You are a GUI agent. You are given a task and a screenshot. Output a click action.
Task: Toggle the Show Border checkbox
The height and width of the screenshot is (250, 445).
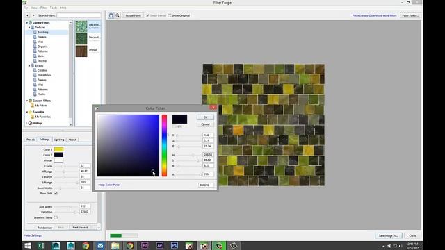[x=148, y=15]
